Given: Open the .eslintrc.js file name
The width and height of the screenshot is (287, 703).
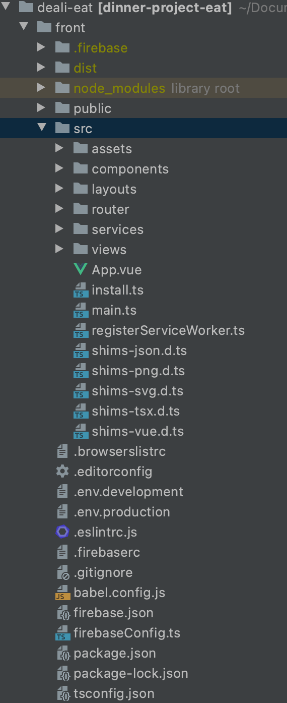Looking at the screenshot, I should [105, 532].
